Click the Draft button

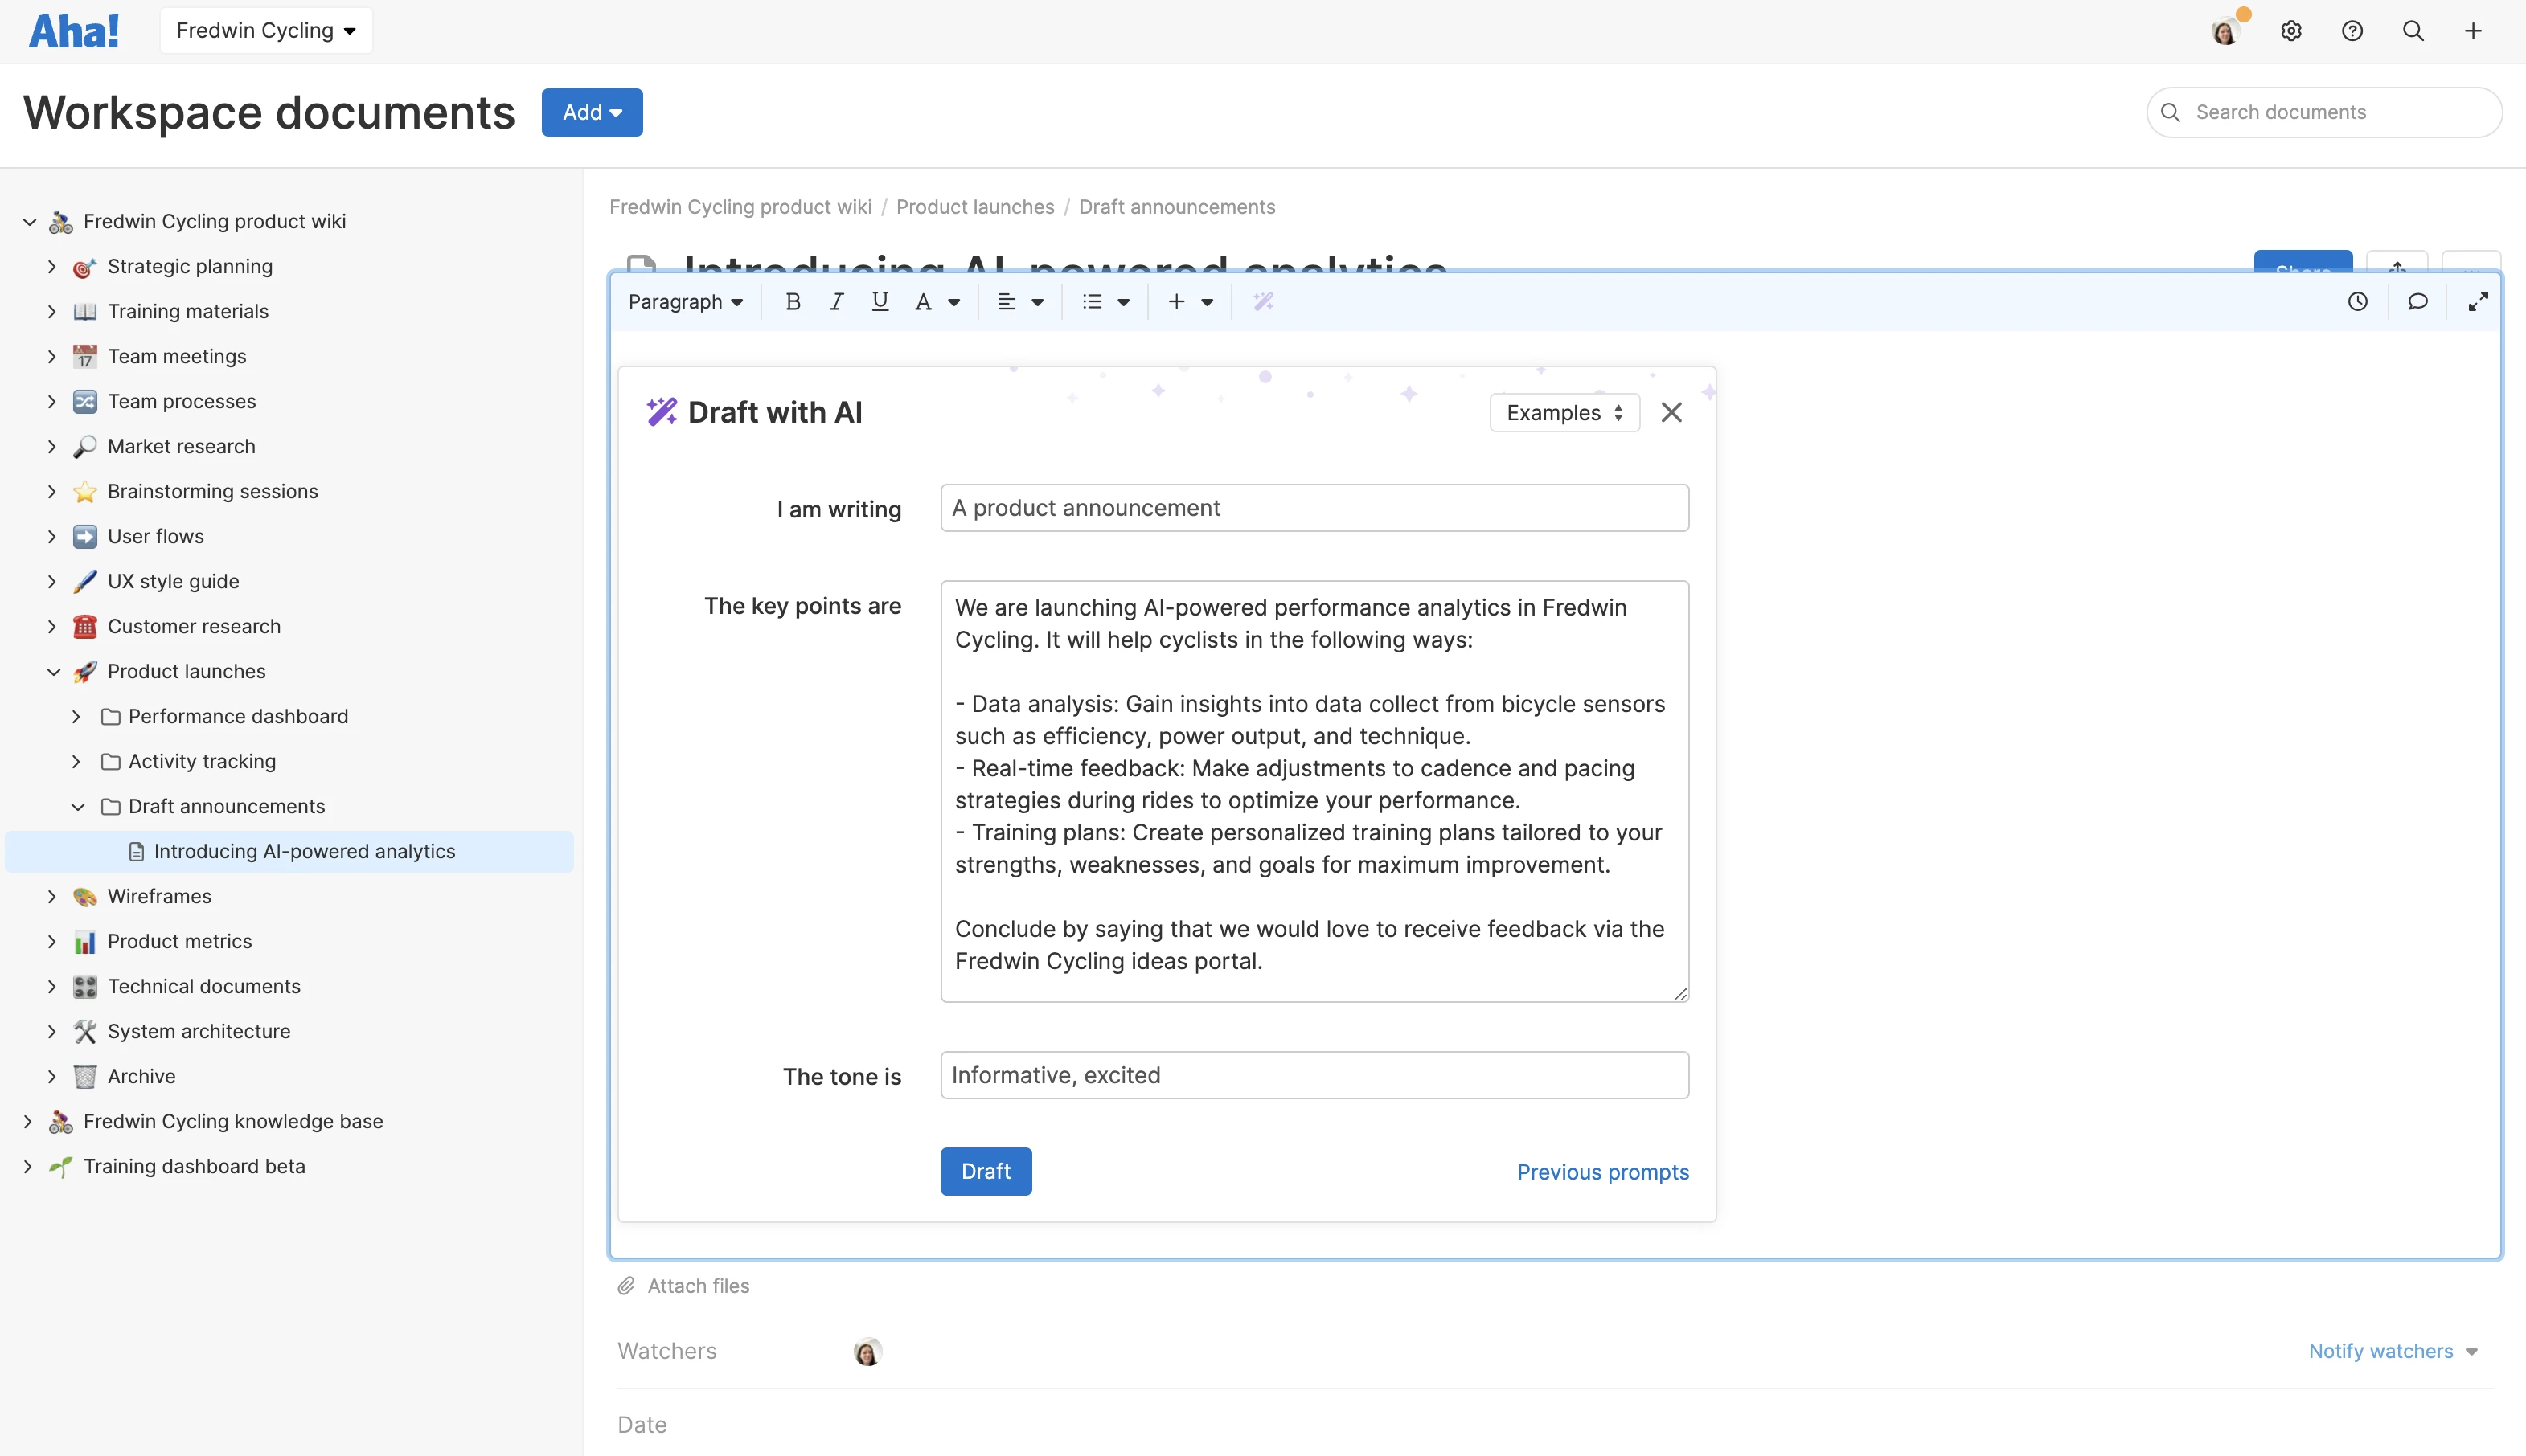pyautogui.click(x=986, y=1171)
